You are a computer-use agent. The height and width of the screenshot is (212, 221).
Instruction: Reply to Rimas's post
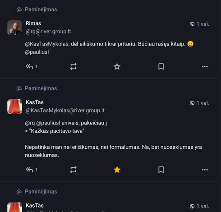29,66
